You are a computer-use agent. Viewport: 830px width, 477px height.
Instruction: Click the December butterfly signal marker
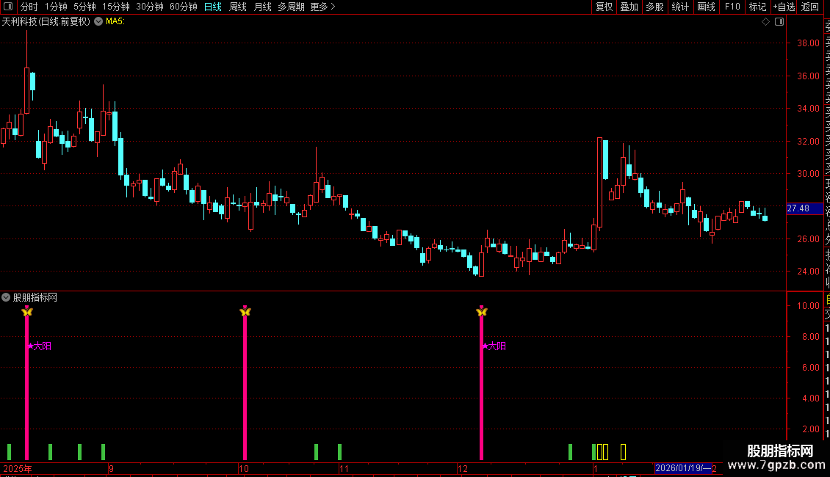[481, 311]
